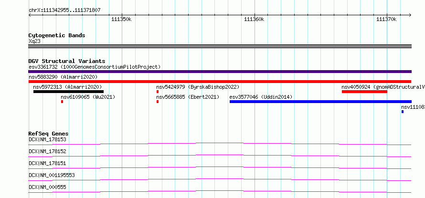Click the 111370k ruler tick label
The image size is (425, 198).
pos(386,20)
